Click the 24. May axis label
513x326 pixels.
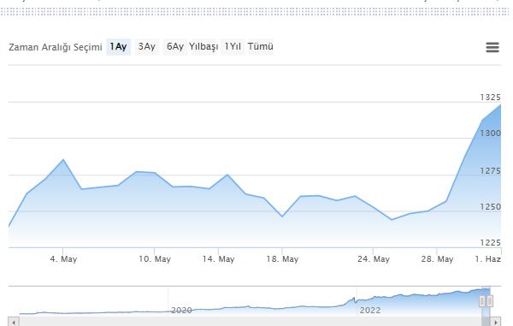pyautogui.click(x=374, y=259)
